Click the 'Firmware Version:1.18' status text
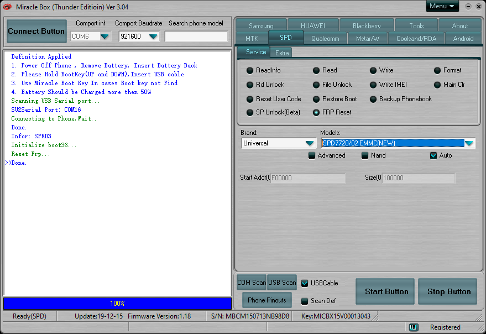 pos(159,316)
